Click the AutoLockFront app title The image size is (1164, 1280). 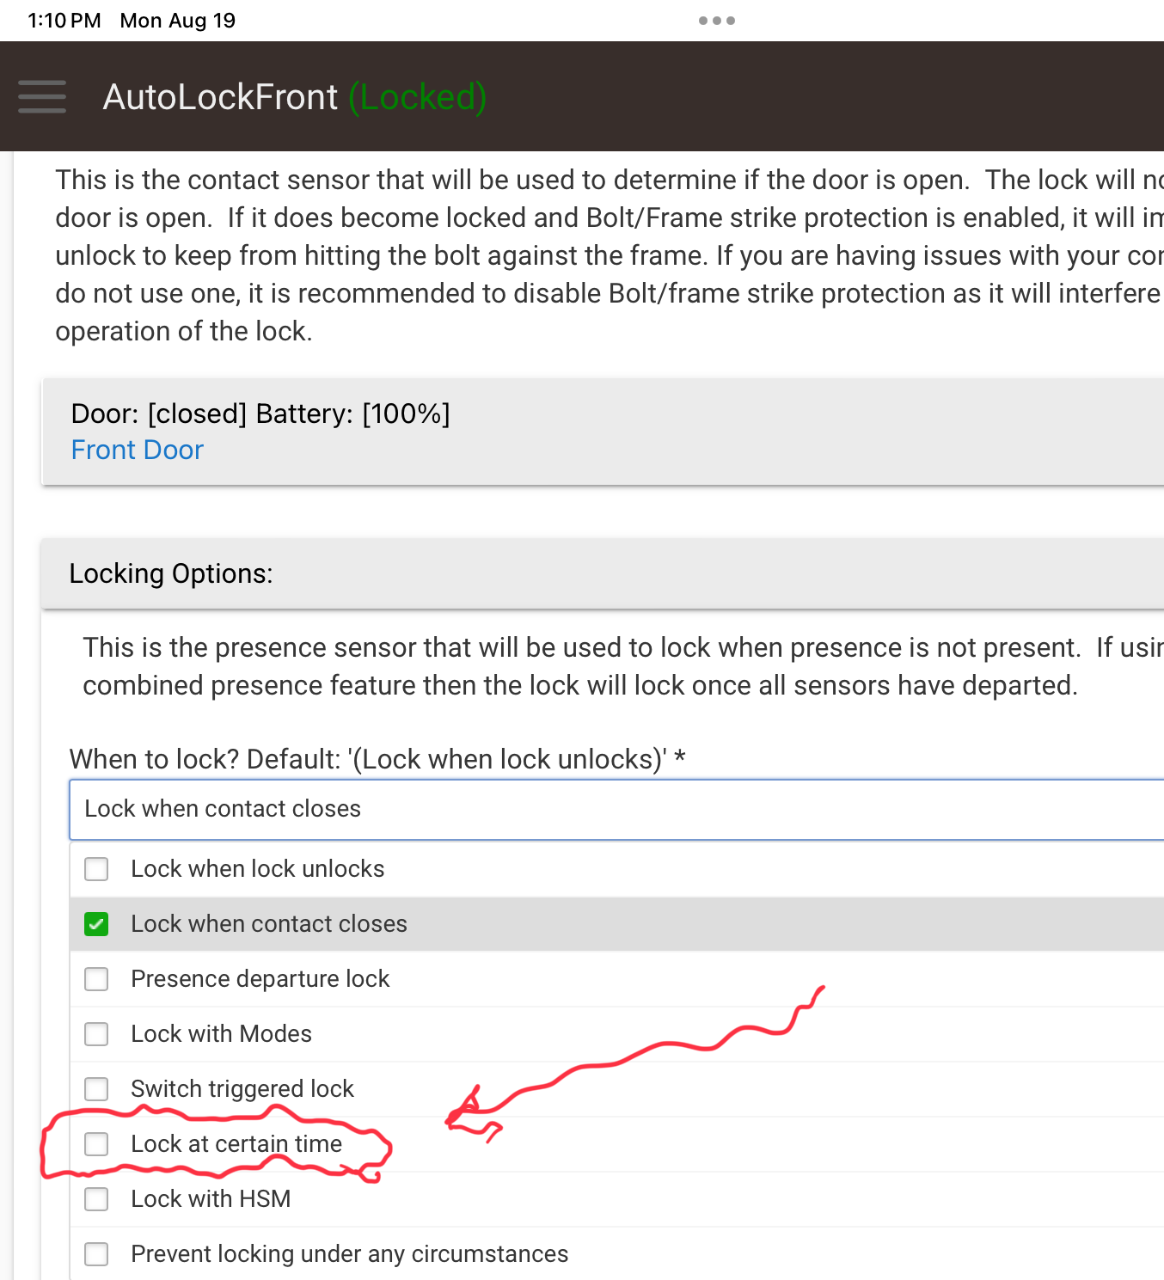tap(220, 97)
